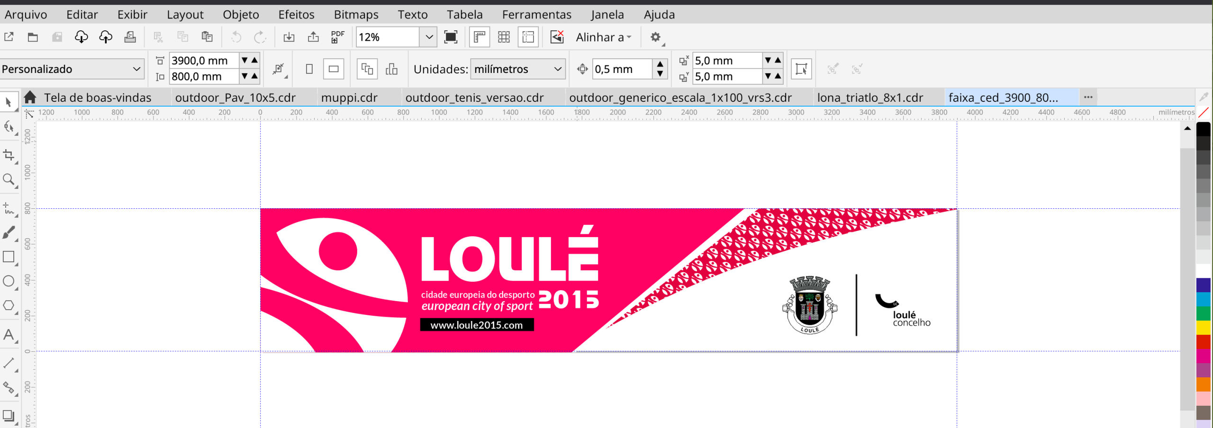1213x428 pixels.
Task: Click the page width input field
Action: [x=204, y=60]
